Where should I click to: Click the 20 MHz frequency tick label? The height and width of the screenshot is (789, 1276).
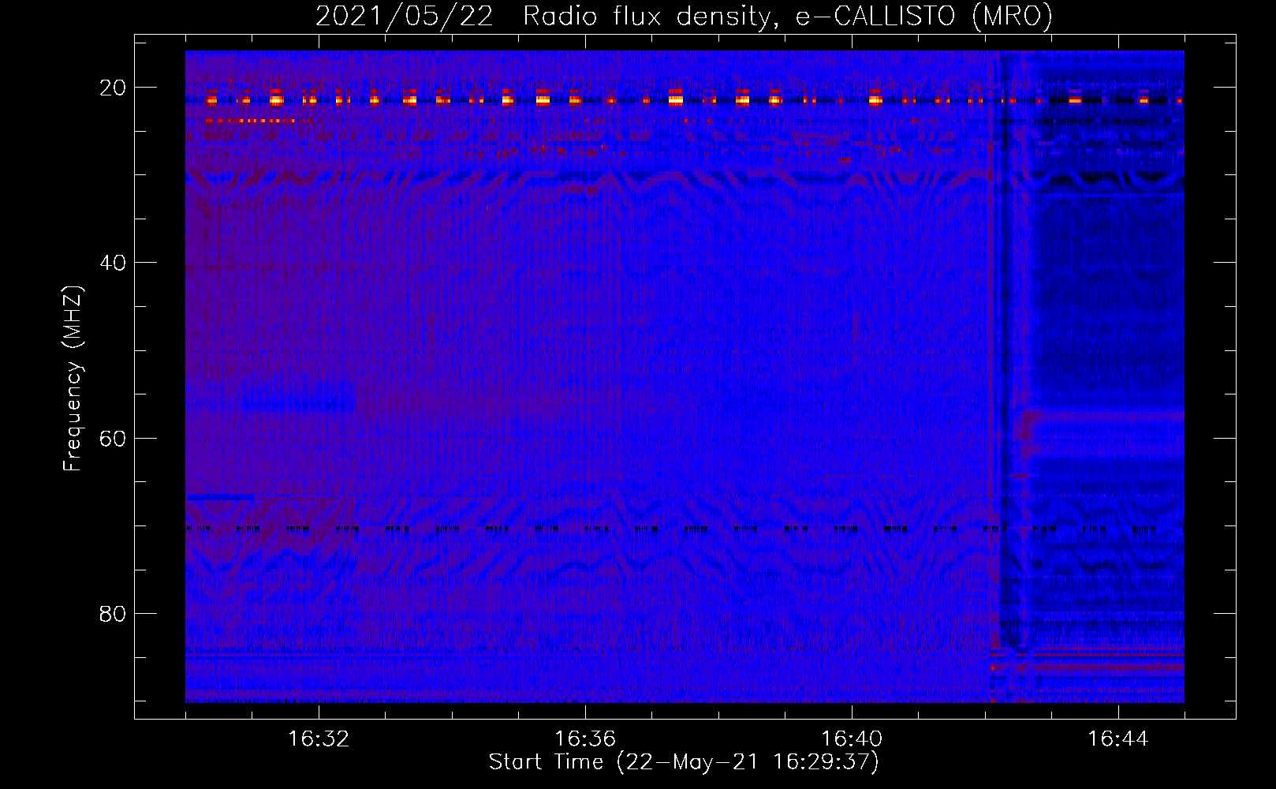pyautogui.click(x=113, y=88)
